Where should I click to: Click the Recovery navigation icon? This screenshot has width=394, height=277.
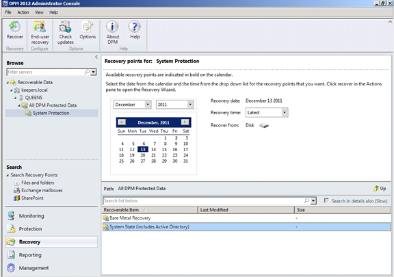pos(11,242)
